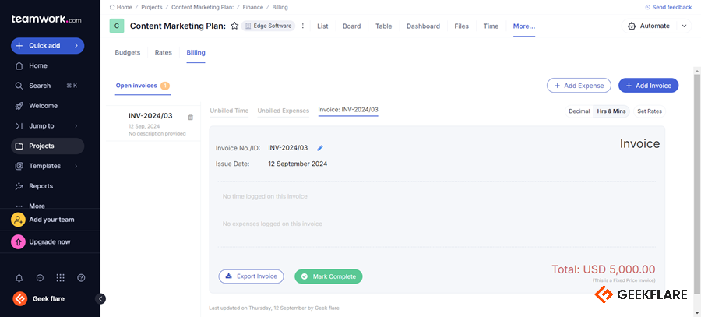
Task: Open the apps grid icon
Action: (x=61, y=278)
